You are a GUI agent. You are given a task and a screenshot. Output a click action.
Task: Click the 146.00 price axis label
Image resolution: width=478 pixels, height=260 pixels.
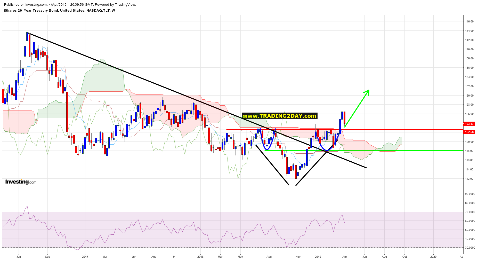click(x=469, y=21)
